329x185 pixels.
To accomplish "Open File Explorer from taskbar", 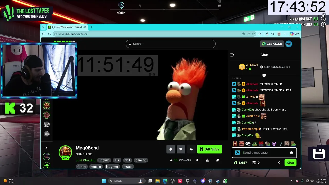I will (157, 181).
